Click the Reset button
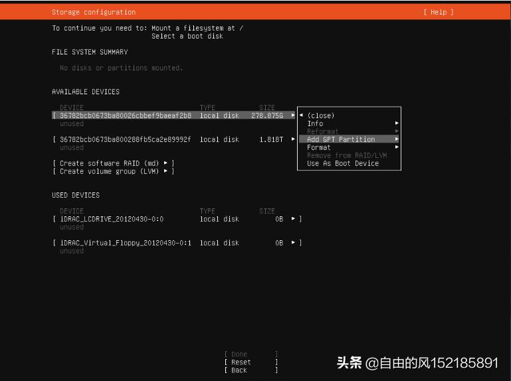The image size is (511, 381). coord(251,362)
